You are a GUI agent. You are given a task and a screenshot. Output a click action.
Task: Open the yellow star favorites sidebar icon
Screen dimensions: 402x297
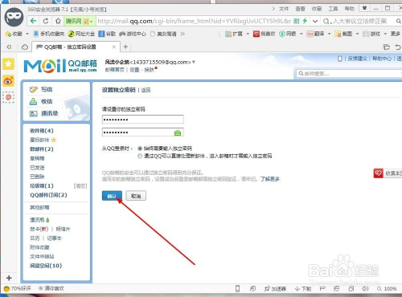(x=9, y=63)
